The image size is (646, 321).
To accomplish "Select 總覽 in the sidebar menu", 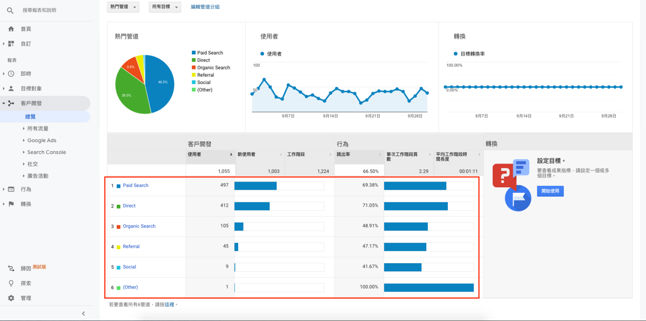I will click(30, 117).
